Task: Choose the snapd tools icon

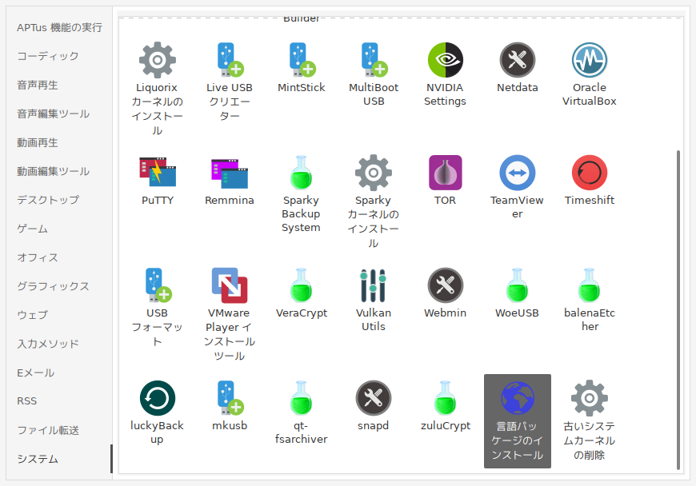Action: coord(374,398)
